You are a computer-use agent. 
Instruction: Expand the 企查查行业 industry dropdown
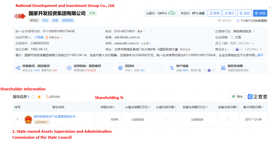[254, 31]
